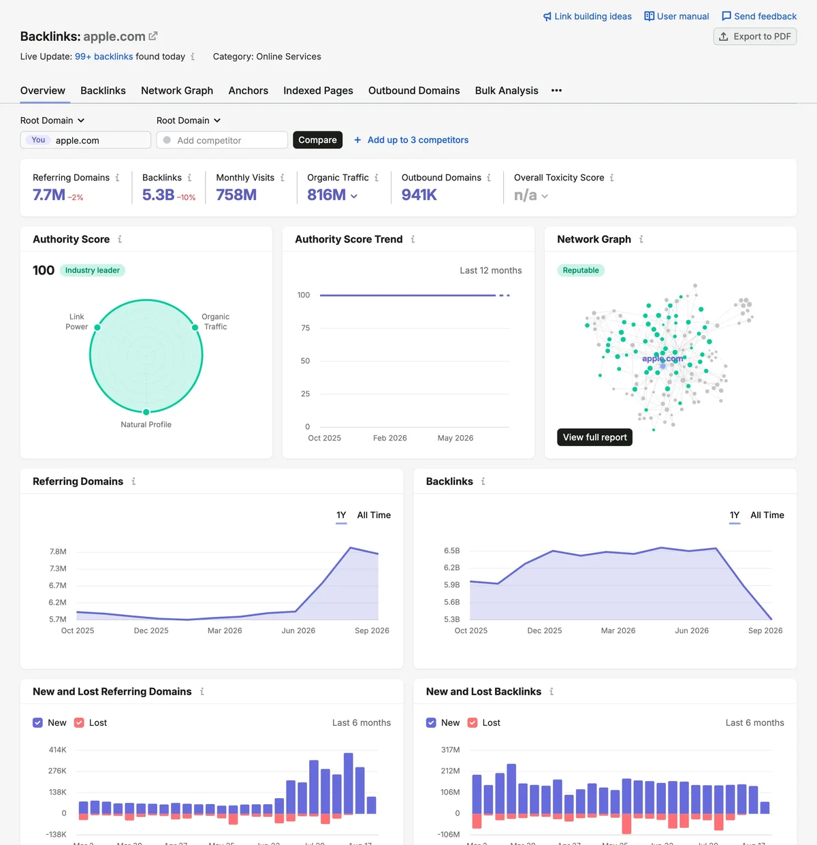Uncheck New in New and Lost Backlinks
This screenshot has width=817, height=845.
pyautogui.click(x=431, y=723)
